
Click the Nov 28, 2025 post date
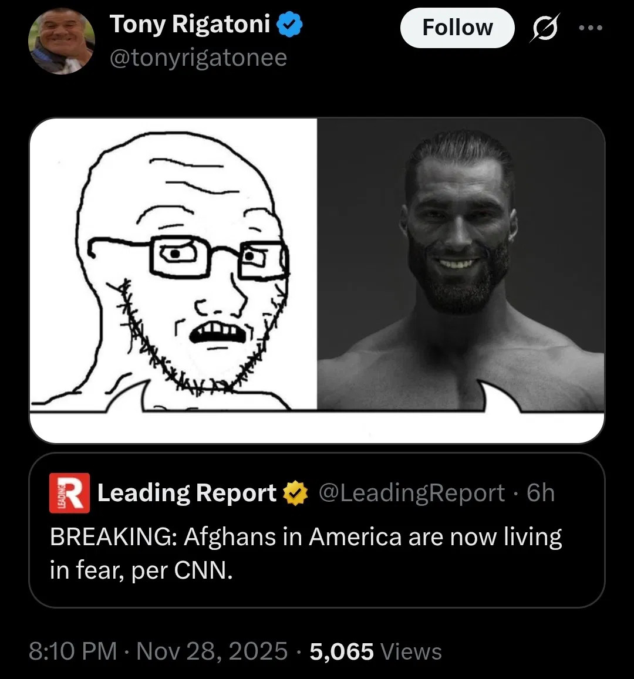[212, 651]
